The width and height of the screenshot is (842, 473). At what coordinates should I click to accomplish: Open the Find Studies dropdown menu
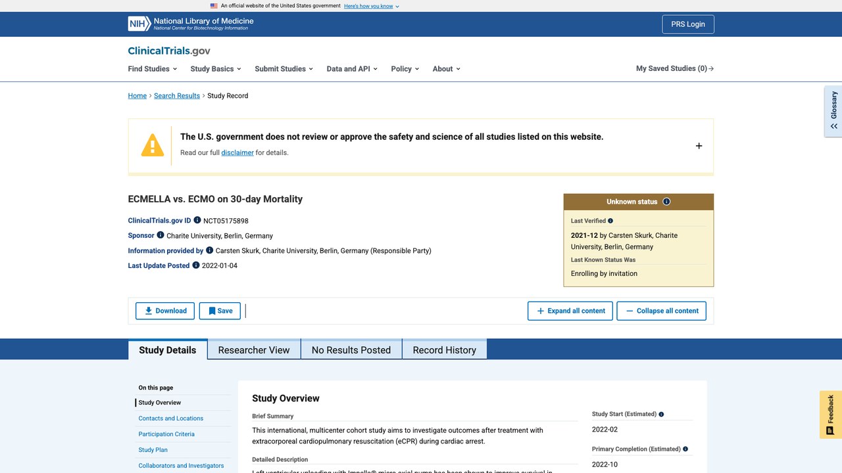tap(153, 68)
